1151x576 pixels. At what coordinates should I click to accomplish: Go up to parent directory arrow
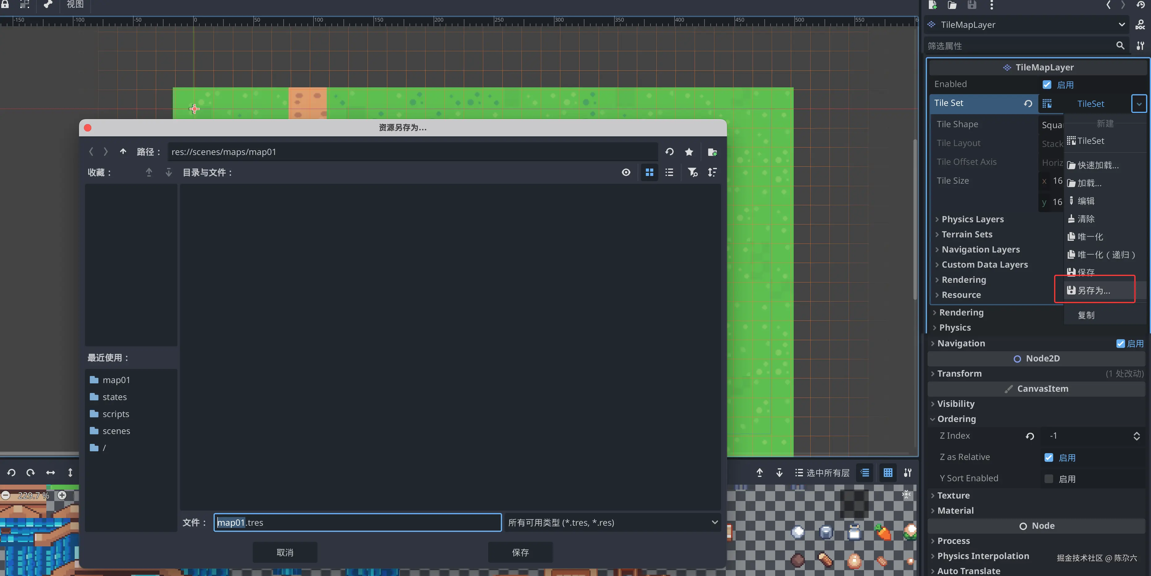[123, 152]
